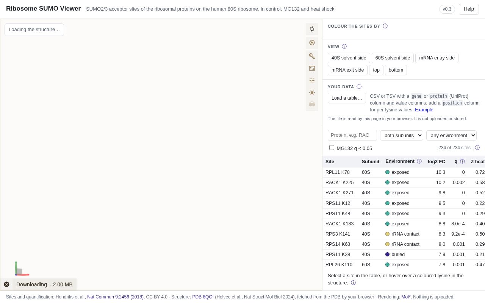Sort by the log2 FC column header
This screenshot has height=303, width=485.
tap(436, 162)
